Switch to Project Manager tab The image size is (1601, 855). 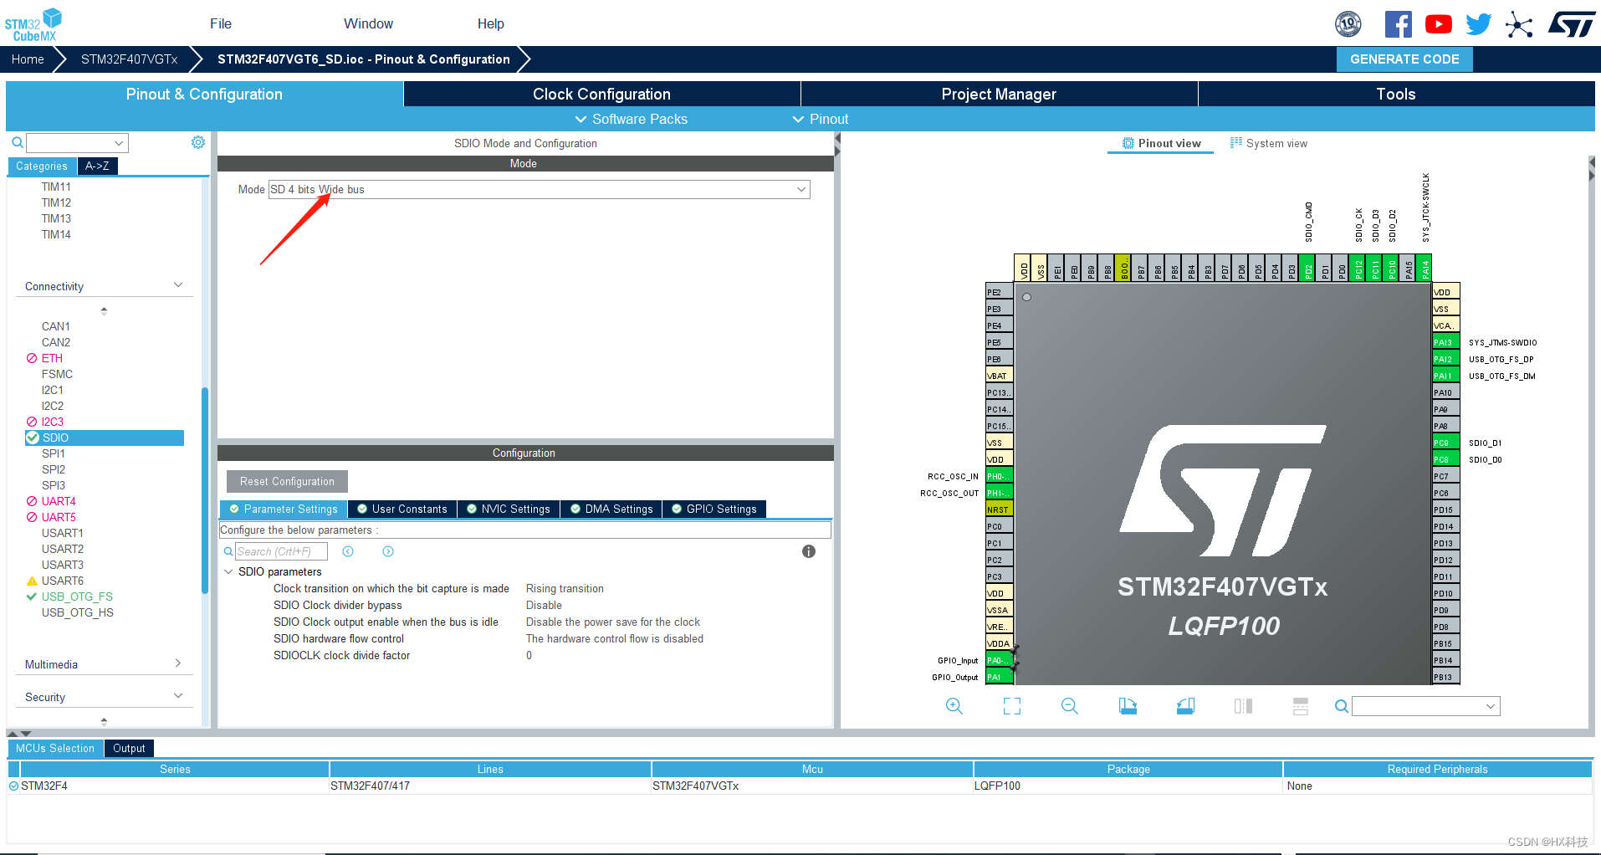click(999, 94)
